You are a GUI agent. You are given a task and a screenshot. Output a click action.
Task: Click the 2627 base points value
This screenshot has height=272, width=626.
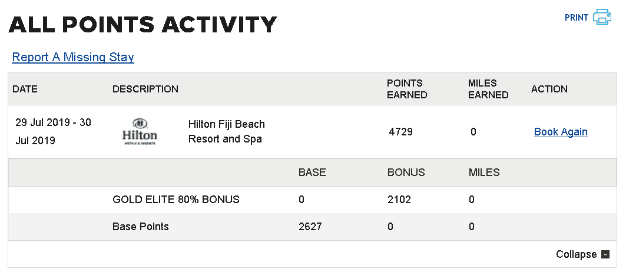(x=310, y=227)
